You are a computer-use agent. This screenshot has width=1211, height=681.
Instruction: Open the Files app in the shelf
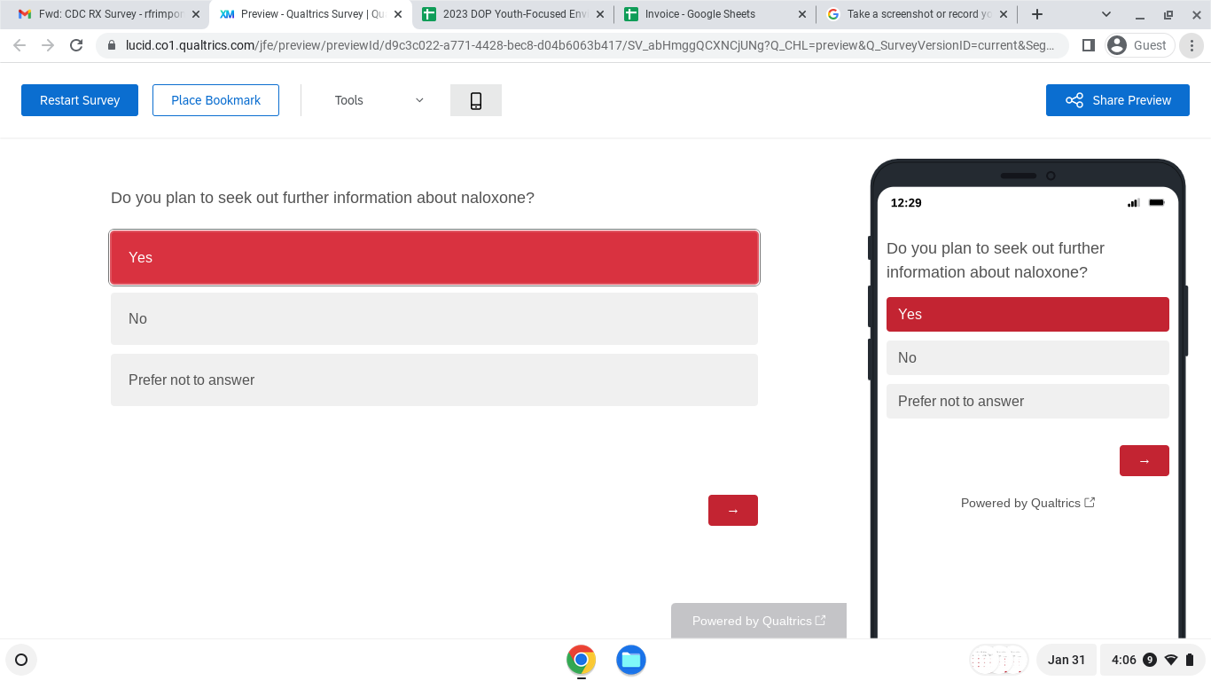(630, 660)
